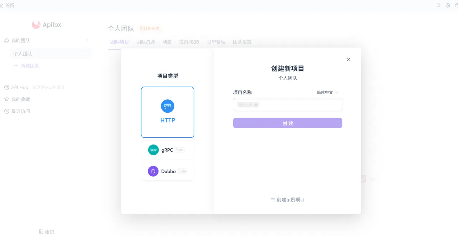This screenshot has height=236, width=458.
Task: Select 个人团队 in the sidebar
Action: [51, 54]
